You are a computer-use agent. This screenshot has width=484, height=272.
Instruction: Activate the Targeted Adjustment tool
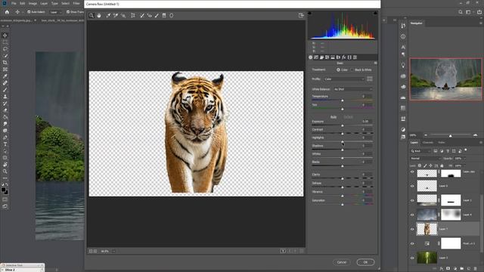[123, 15]
